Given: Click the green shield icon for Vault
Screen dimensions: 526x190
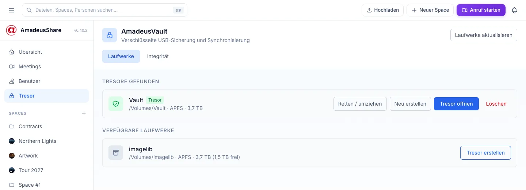Looking at the screenshot, I should coord(116,104).
